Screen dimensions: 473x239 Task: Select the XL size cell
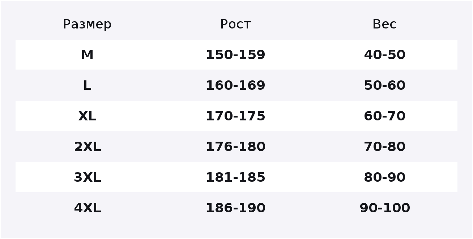point(87,116)
